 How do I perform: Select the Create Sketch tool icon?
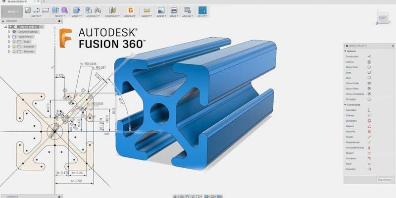click(28, 10)
